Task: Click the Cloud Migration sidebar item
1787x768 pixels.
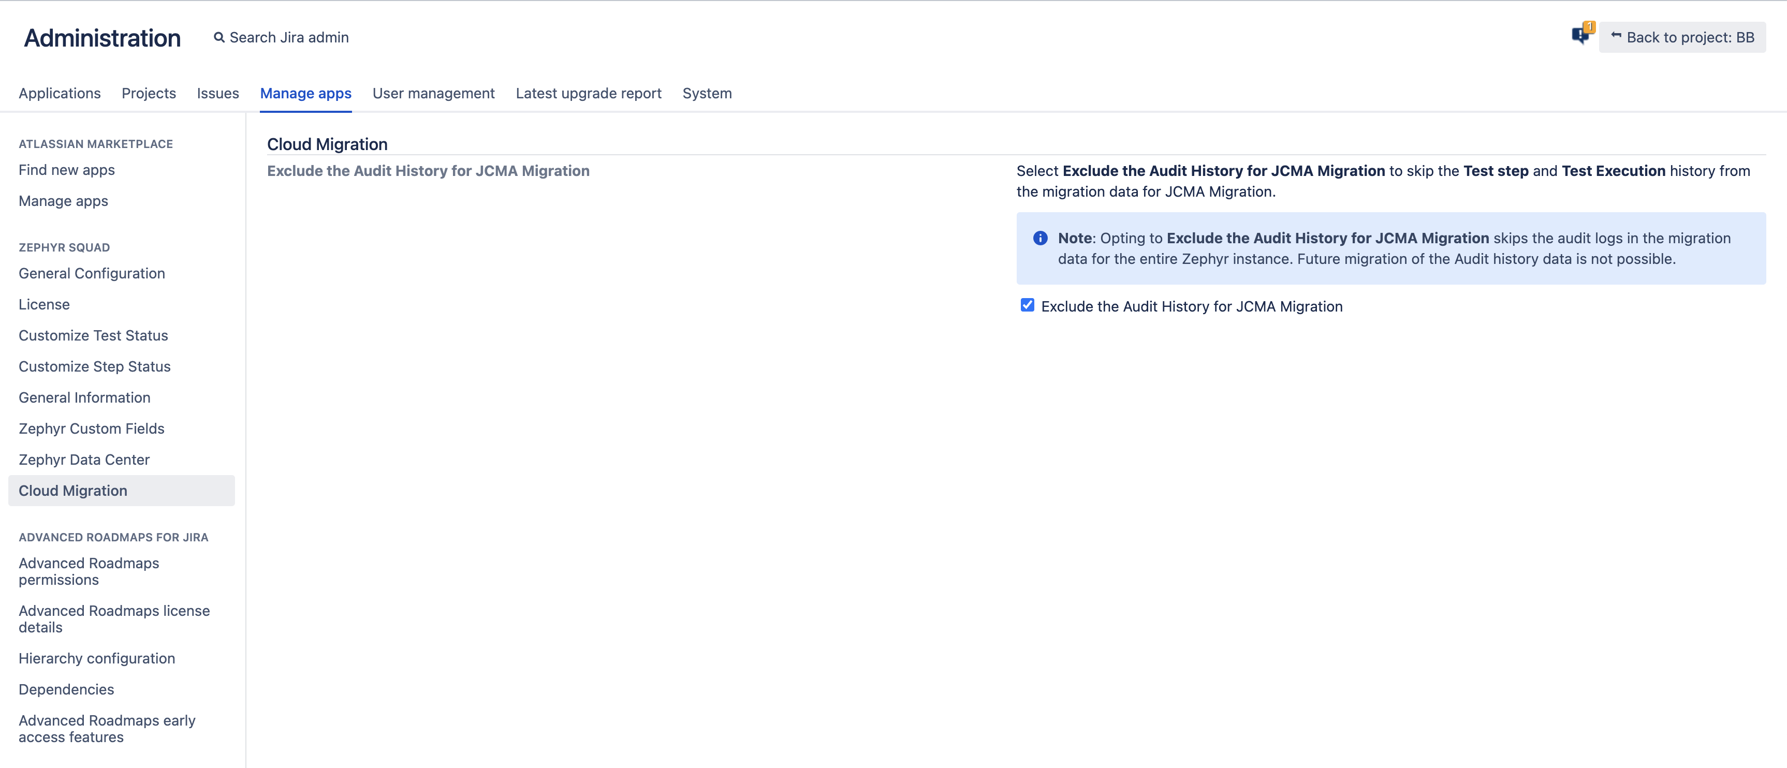Action: [x=72, y=490]
